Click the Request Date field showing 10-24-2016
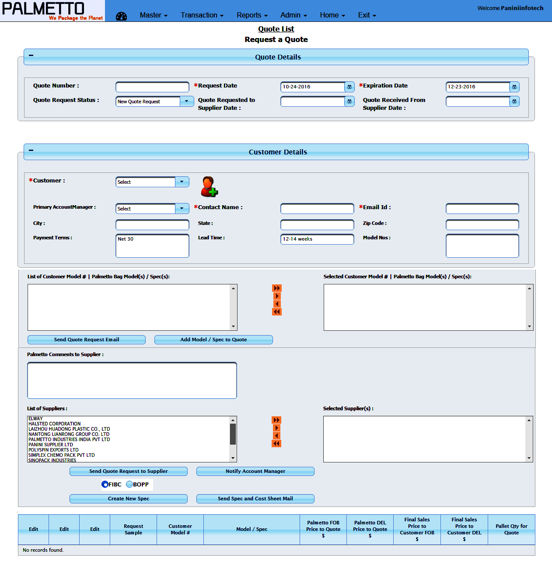The image size is (552, 564). pyautogui.click(x=312, y=87)
